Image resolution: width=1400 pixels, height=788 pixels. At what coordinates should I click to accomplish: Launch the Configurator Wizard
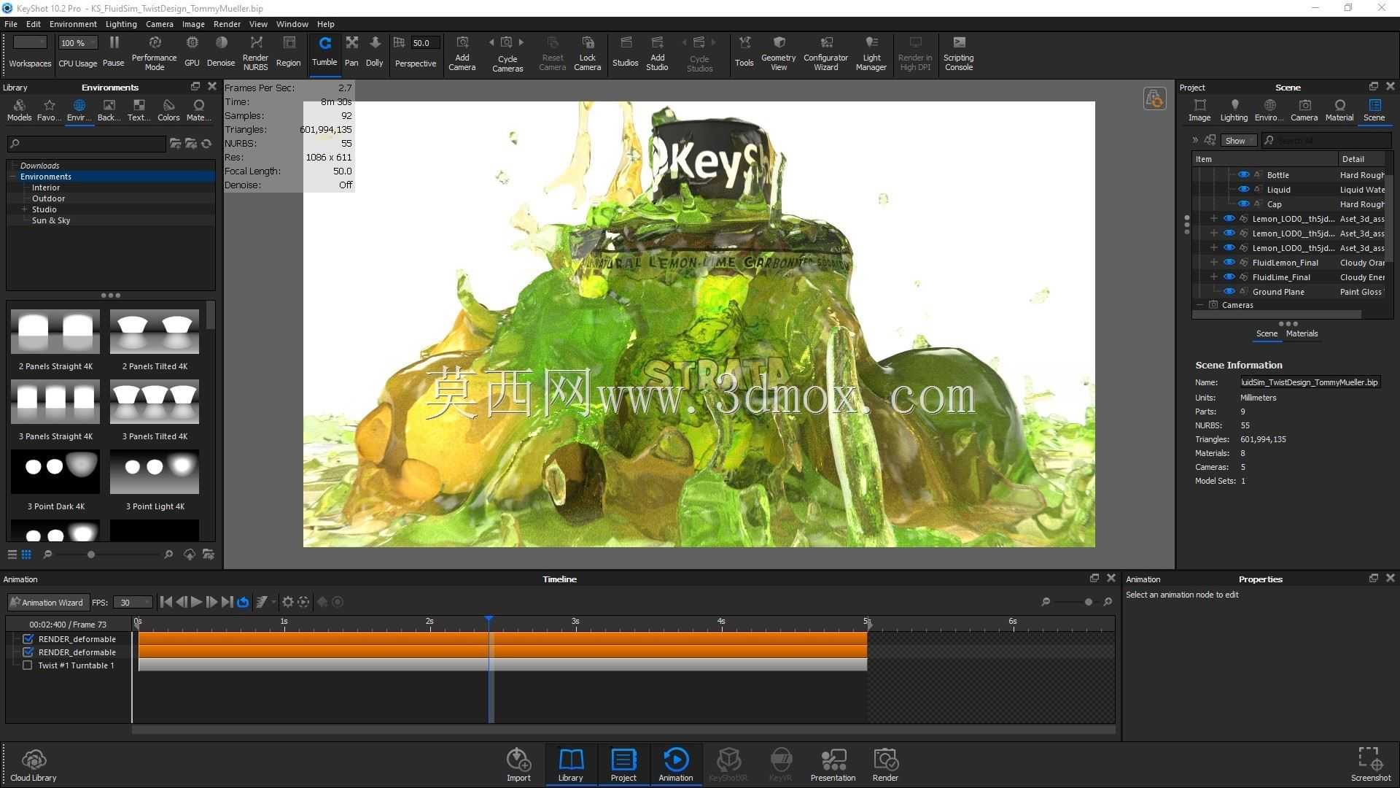[826, 53]
